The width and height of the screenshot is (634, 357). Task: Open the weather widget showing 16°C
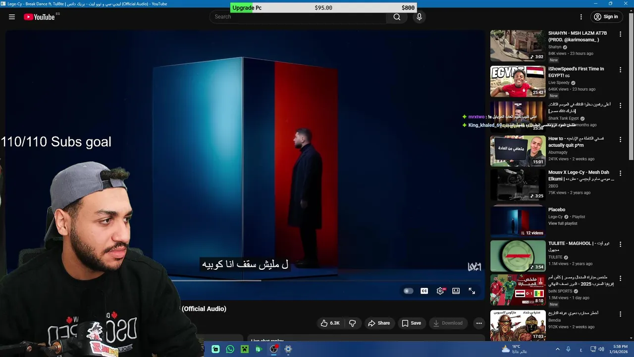514,349
